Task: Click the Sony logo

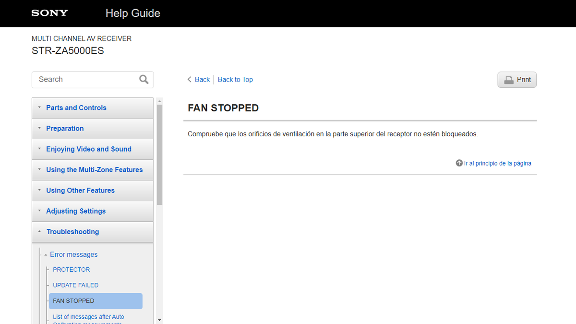Action: coord(49,13)
